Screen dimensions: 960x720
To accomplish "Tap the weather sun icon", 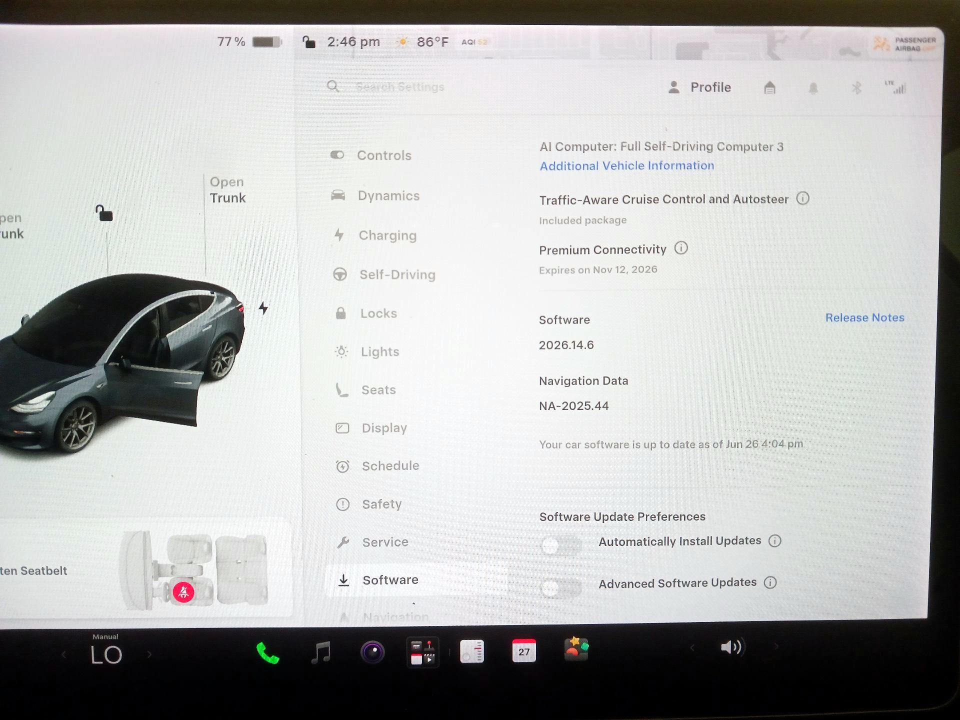I will tap(402, 42).
